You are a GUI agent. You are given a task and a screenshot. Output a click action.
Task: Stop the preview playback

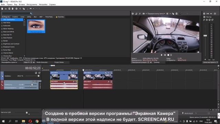pyautogui.click(x=168, y=55)
